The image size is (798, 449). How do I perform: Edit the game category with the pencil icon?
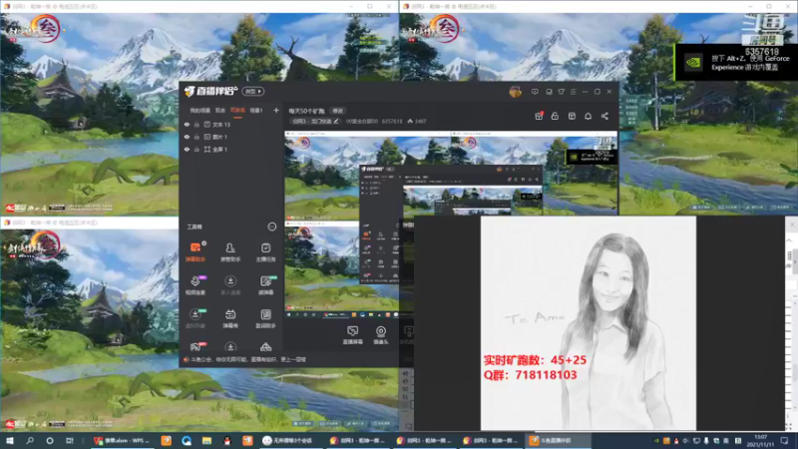[x=336, y=121]
